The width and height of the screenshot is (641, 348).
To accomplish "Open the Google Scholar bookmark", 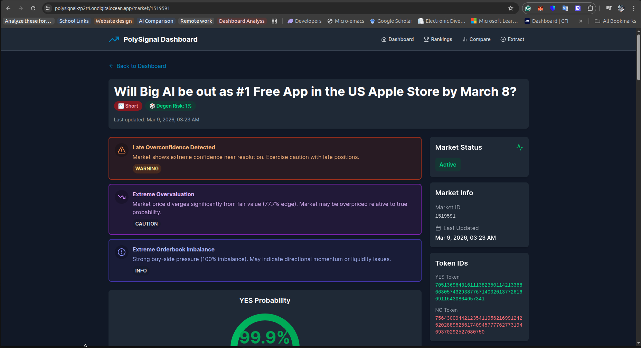I will [x=391, y=21].
